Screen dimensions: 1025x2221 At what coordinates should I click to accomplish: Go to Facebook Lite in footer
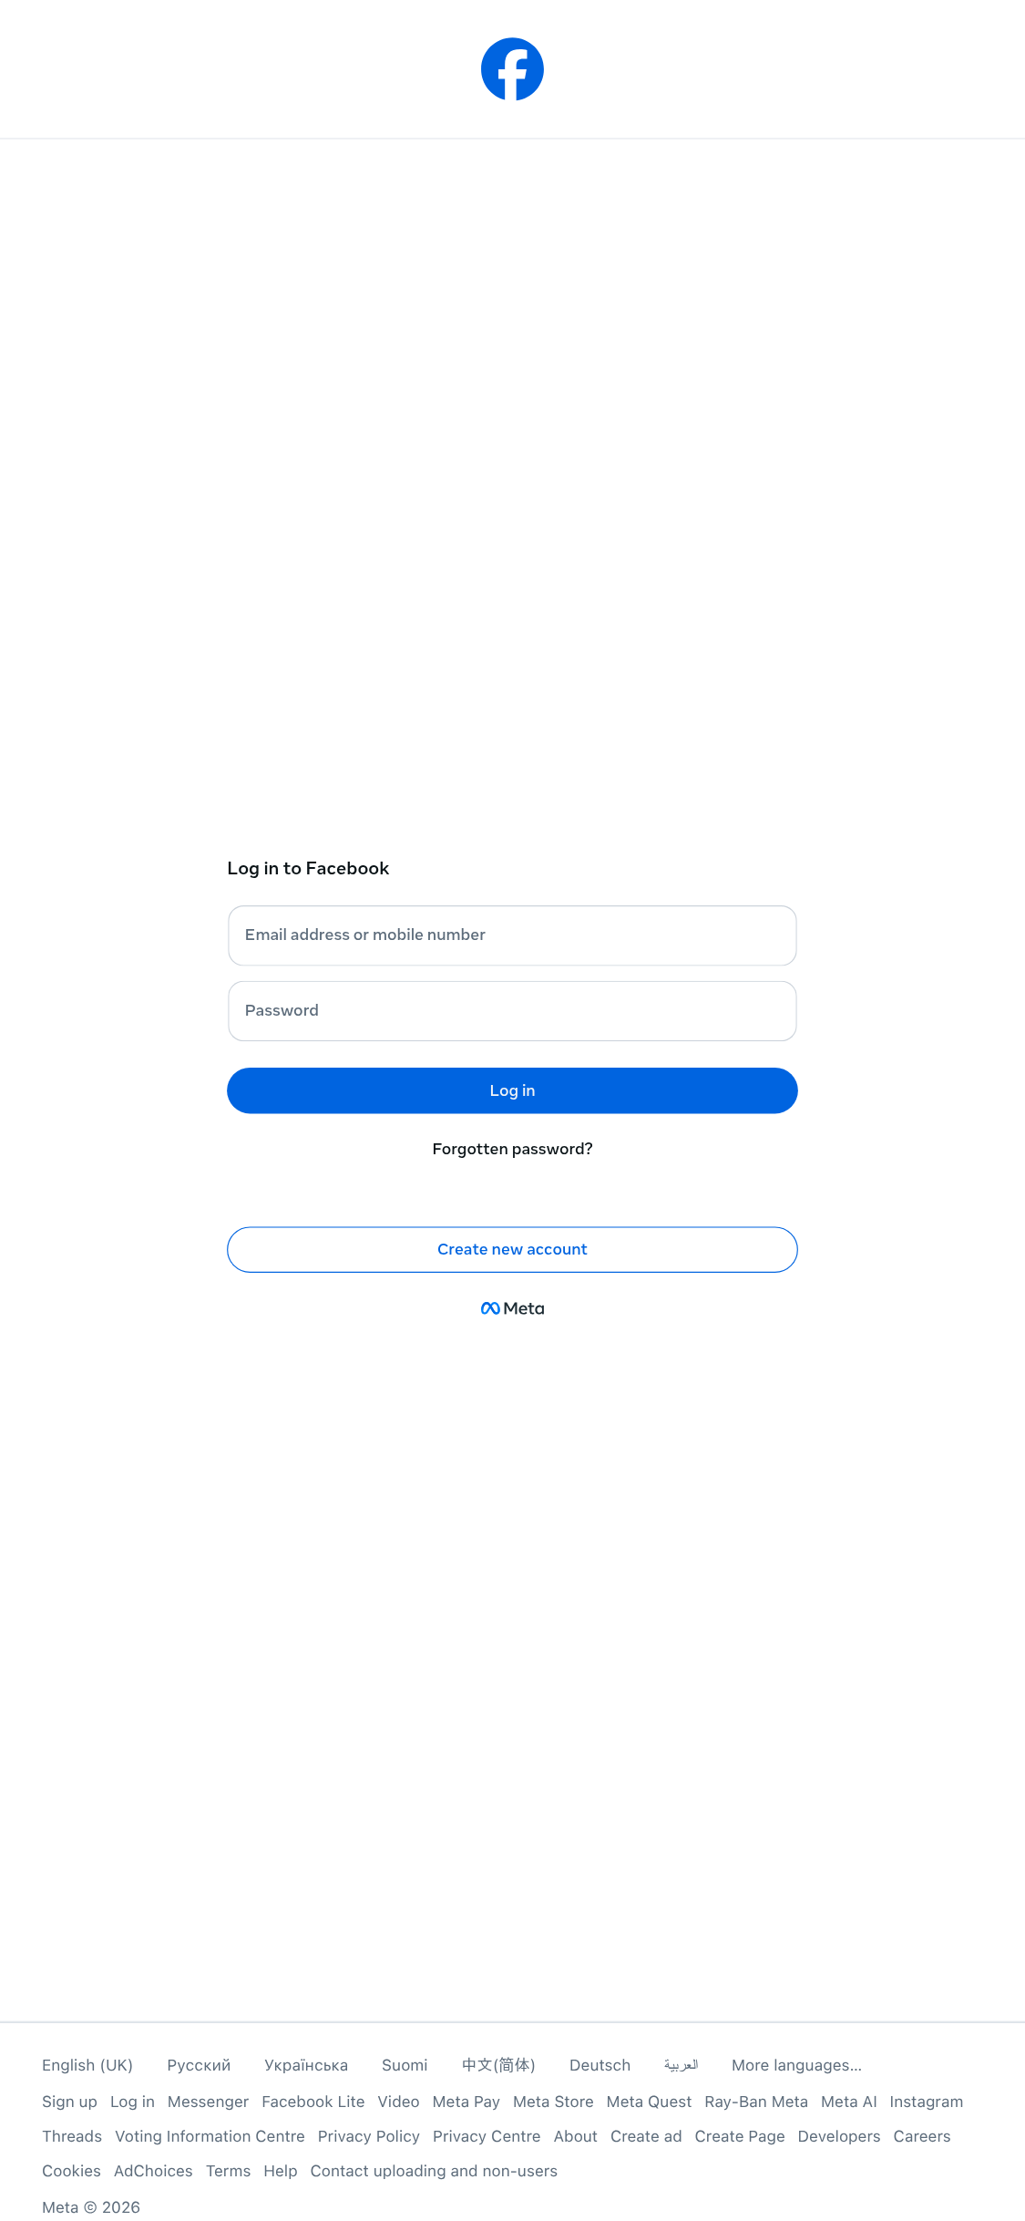click(x=313, y=2102)
